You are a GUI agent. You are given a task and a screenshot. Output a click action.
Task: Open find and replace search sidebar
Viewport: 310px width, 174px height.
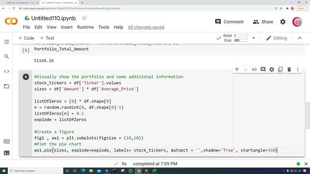pyautogui.click(x=6, y=57)
